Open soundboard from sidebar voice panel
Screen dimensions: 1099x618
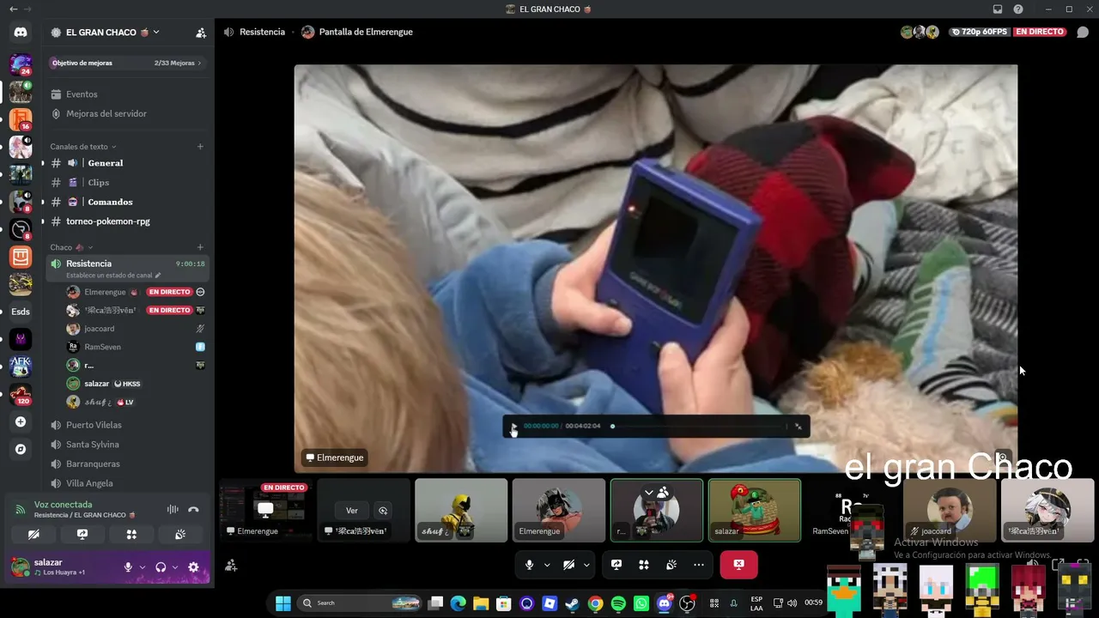[180, 534]
